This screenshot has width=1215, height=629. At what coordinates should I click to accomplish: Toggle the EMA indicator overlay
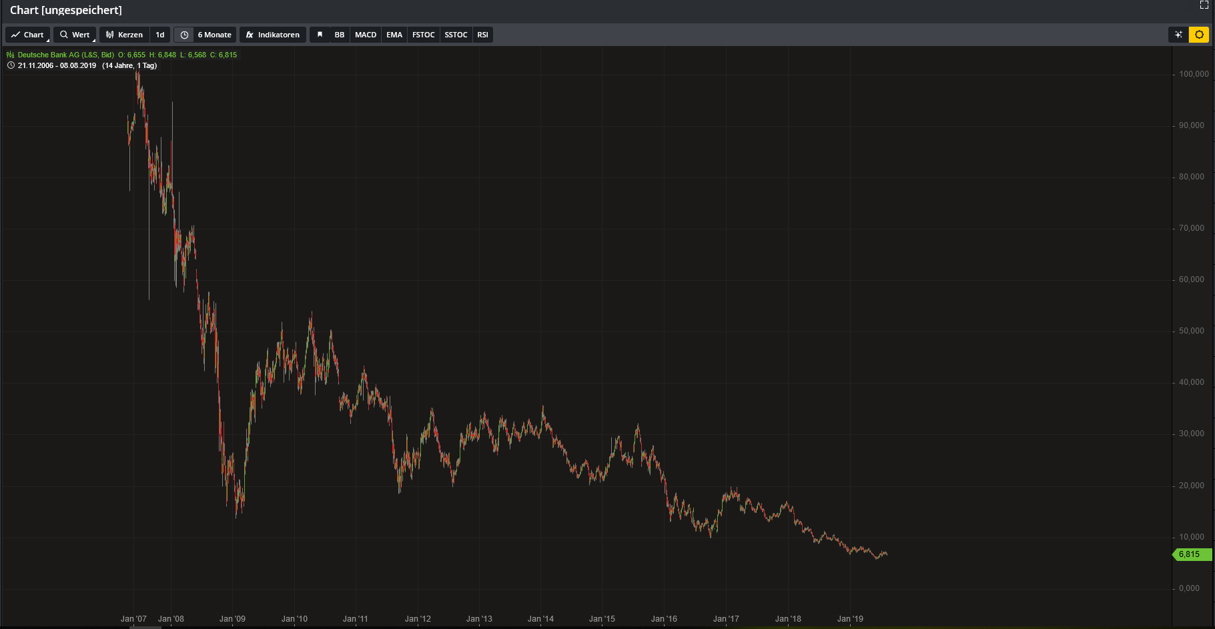[x=394, y=35]
